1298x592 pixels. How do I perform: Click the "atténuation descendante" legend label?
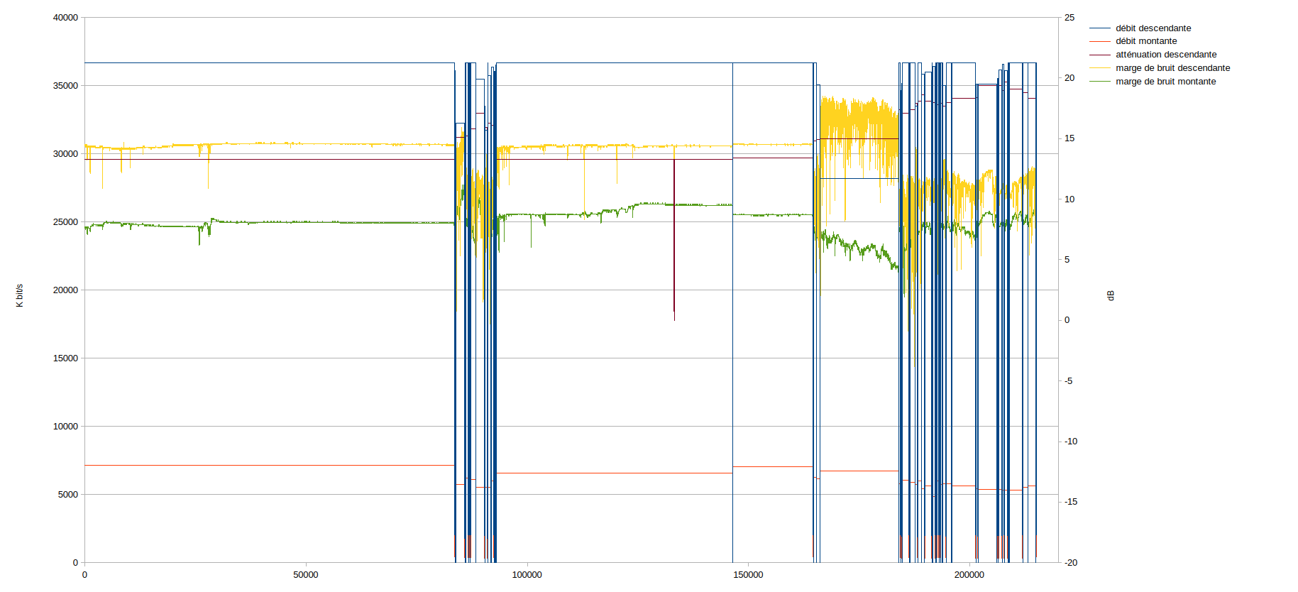(1165, 55)
